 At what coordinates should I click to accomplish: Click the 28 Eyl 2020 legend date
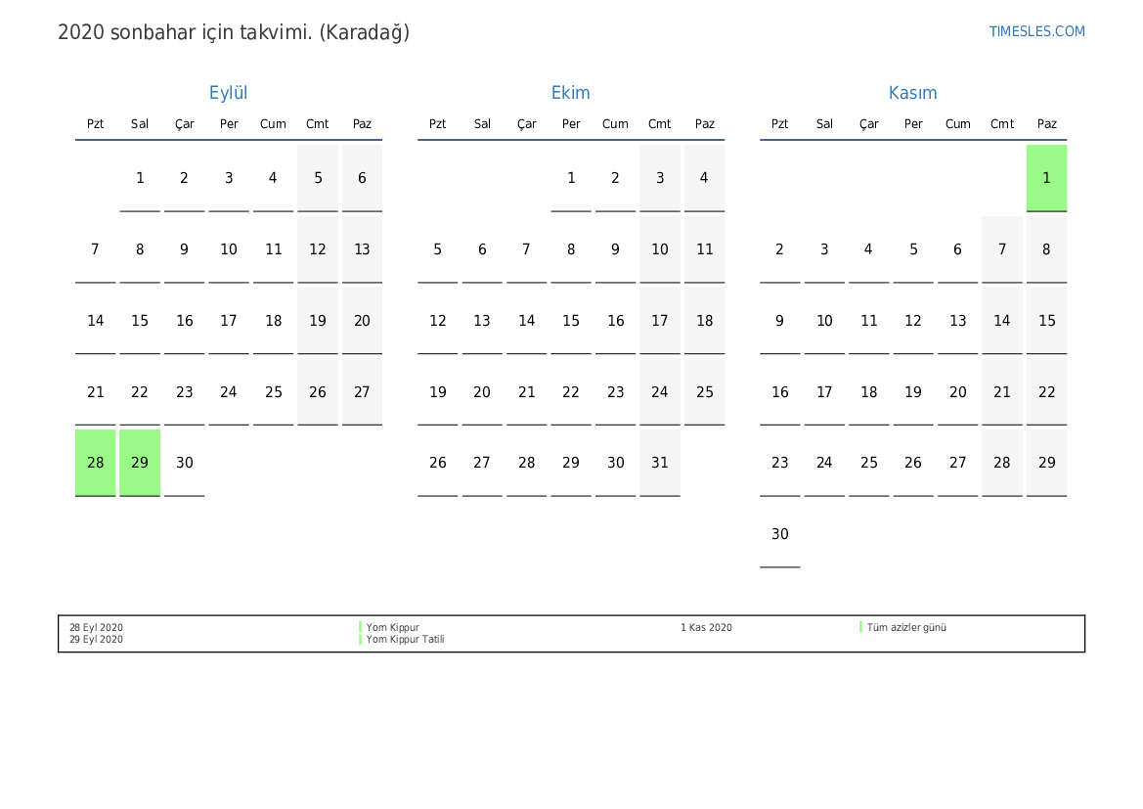click(x=96, y=628)
